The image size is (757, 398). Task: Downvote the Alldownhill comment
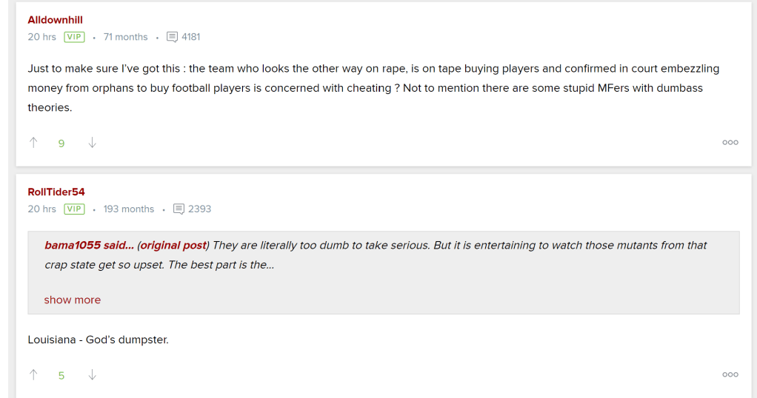[x=92, y=143]
